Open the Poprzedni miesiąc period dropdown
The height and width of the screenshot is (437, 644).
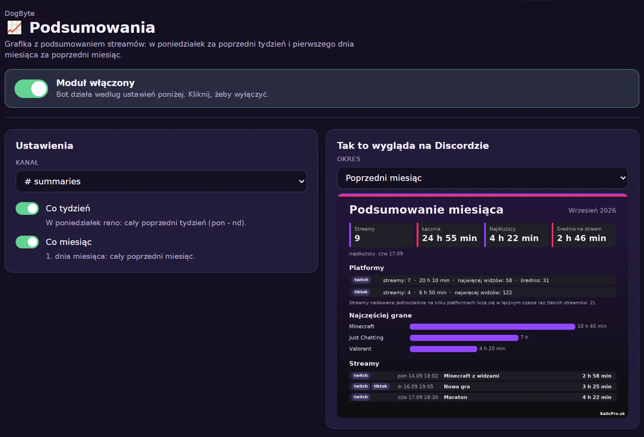[x=483, y=178]
